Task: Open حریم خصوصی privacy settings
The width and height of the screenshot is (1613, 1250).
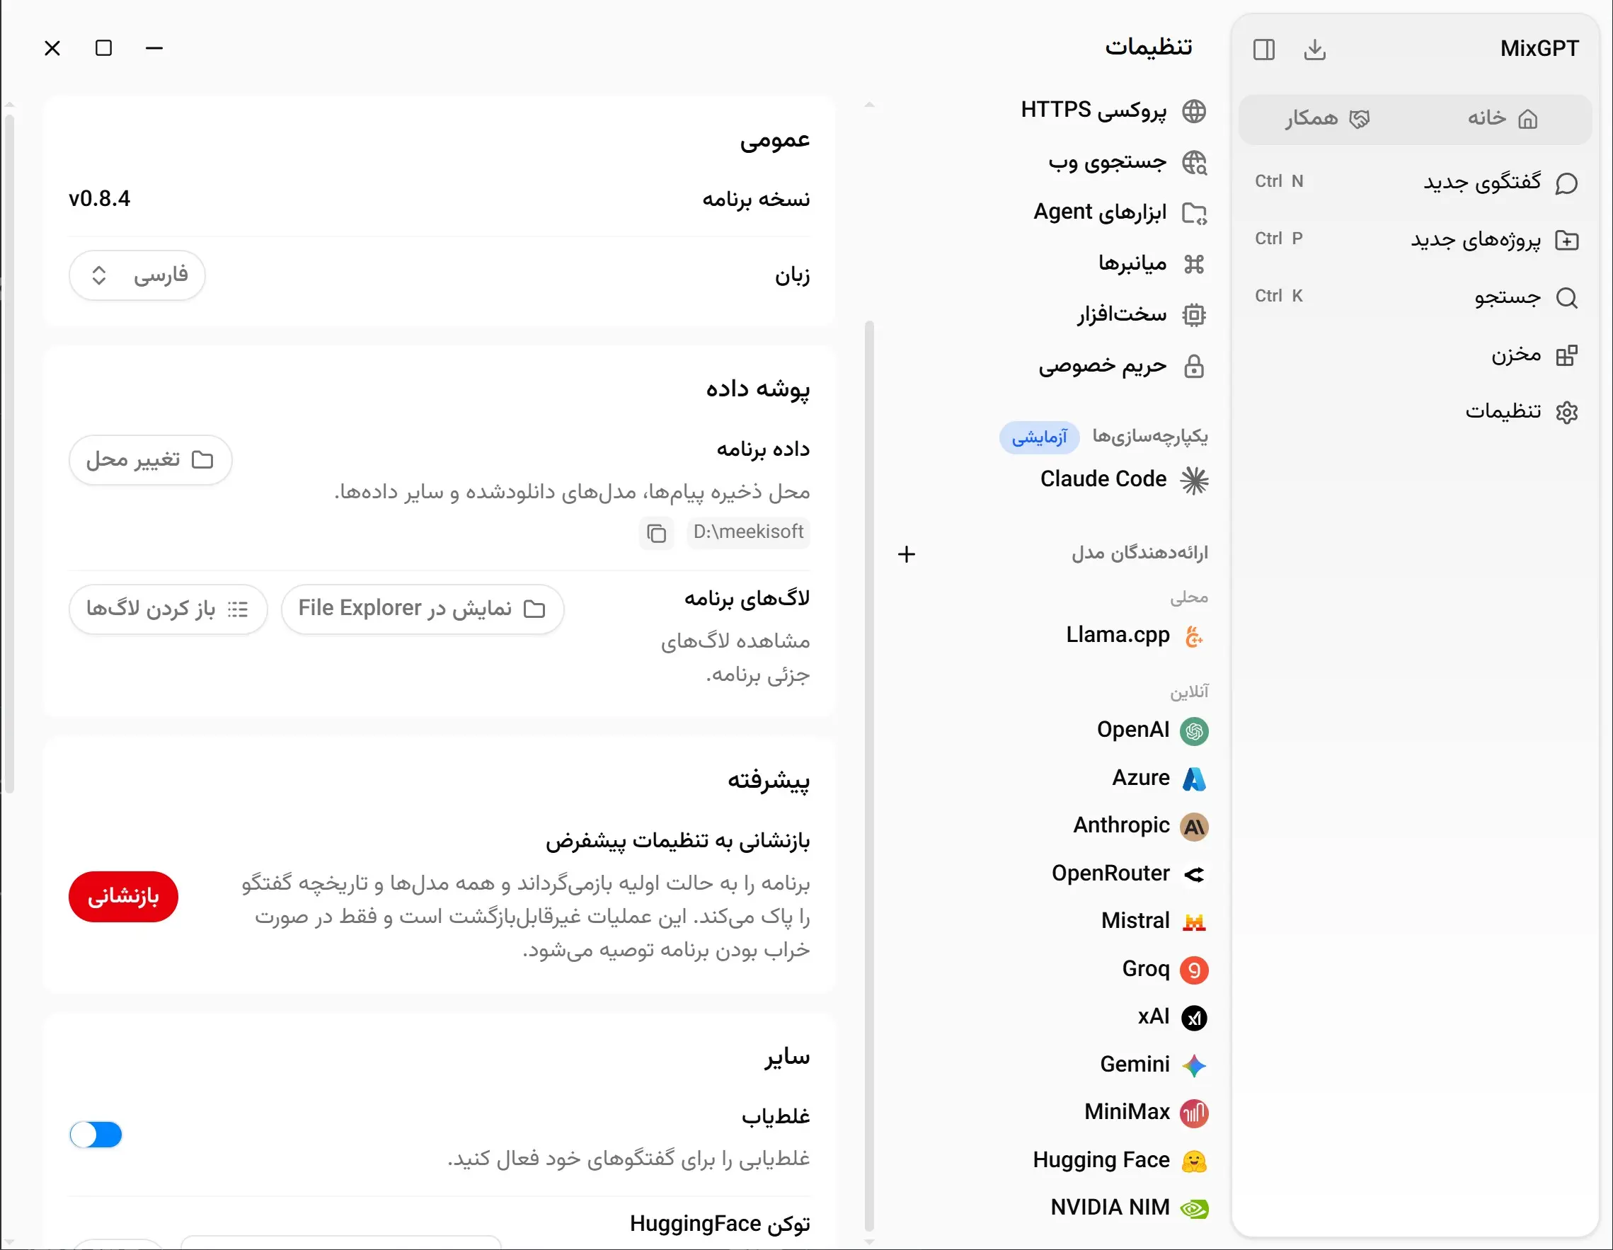Action: pos(1123,367)
